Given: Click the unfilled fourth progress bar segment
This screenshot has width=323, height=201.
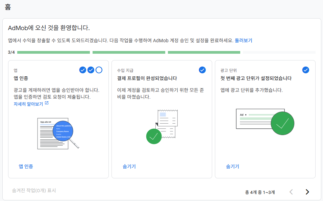Looking at the screenshot, I should pyautogui.click(x=279, y=52).
